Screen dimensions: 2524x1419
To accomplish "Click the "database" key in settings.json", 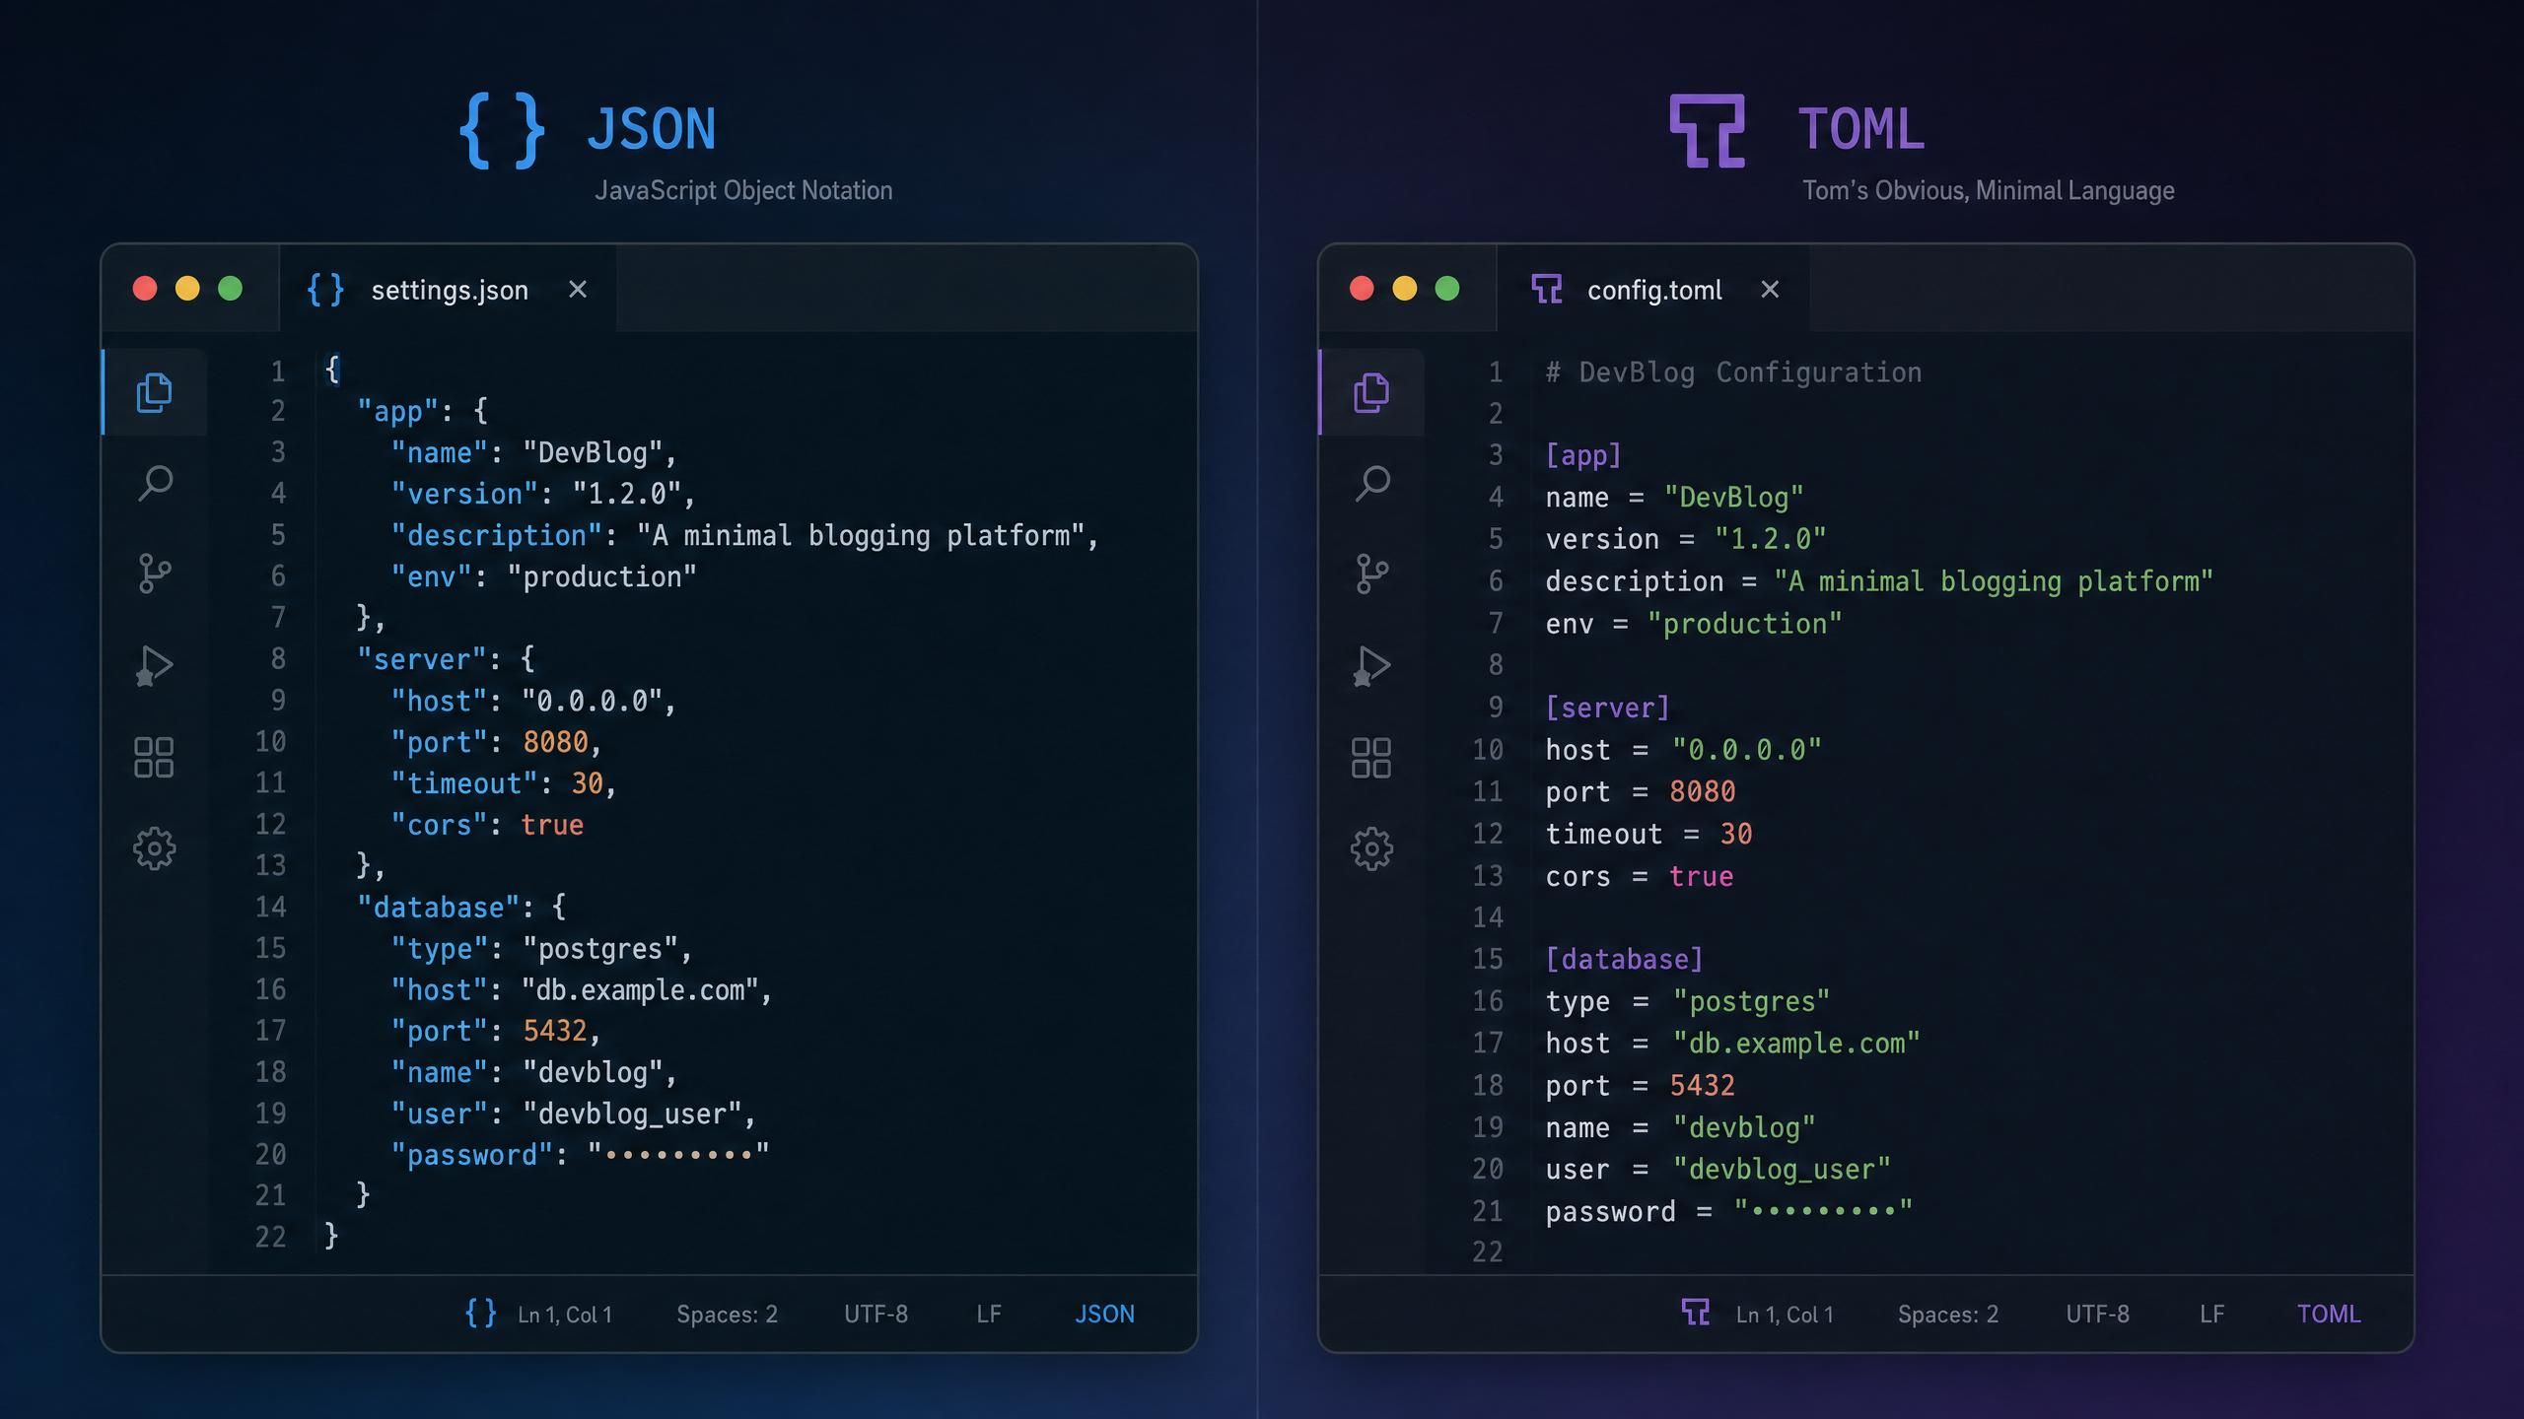I will pyautogui.click(x=439, y=908).
